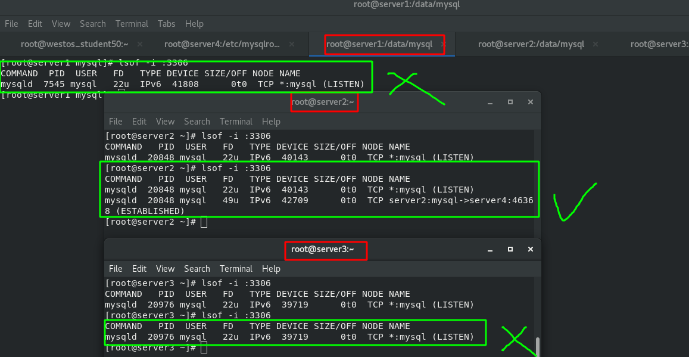Click the root@server3:~ window title bar

[x=323, y=249]
